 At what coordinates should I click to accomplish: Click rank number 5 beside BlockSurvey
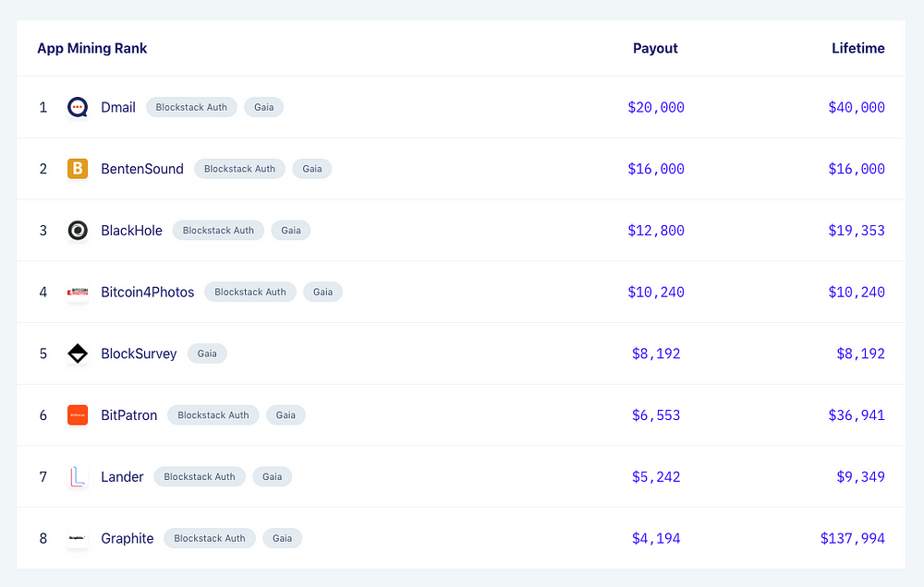(43, 353)
